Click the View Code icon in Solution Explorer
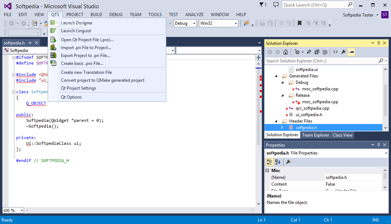This screenshot has height=224, width=391. pos(335,52)
